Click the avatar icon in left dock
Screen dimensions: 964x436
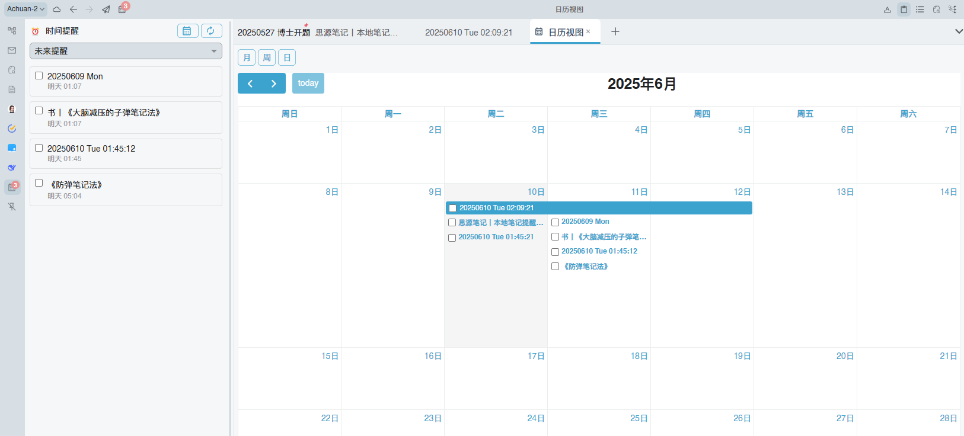click(x=12, y=109)
